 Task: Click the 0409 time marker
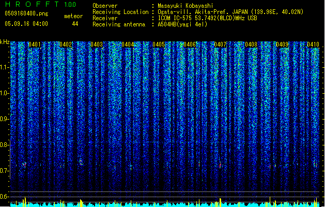click(282, 45)
